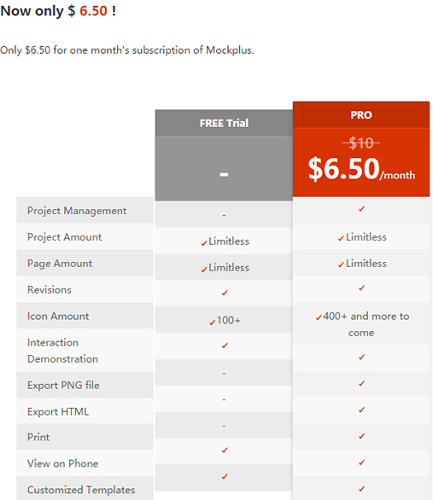Click PRO checkmark for Revisions
The image size is (433, 500).
(x=361, y=288)
